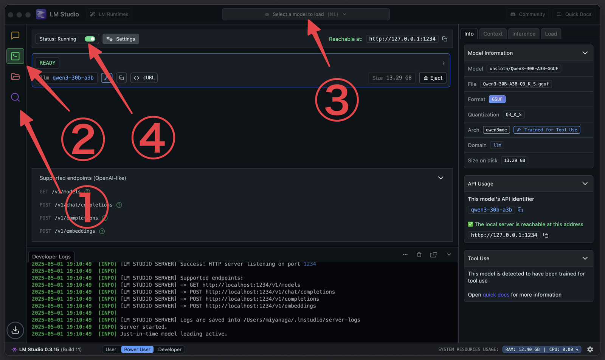The image size is (605, 360).
Task: Select User mode in status bar
Action: pos(111,349)
